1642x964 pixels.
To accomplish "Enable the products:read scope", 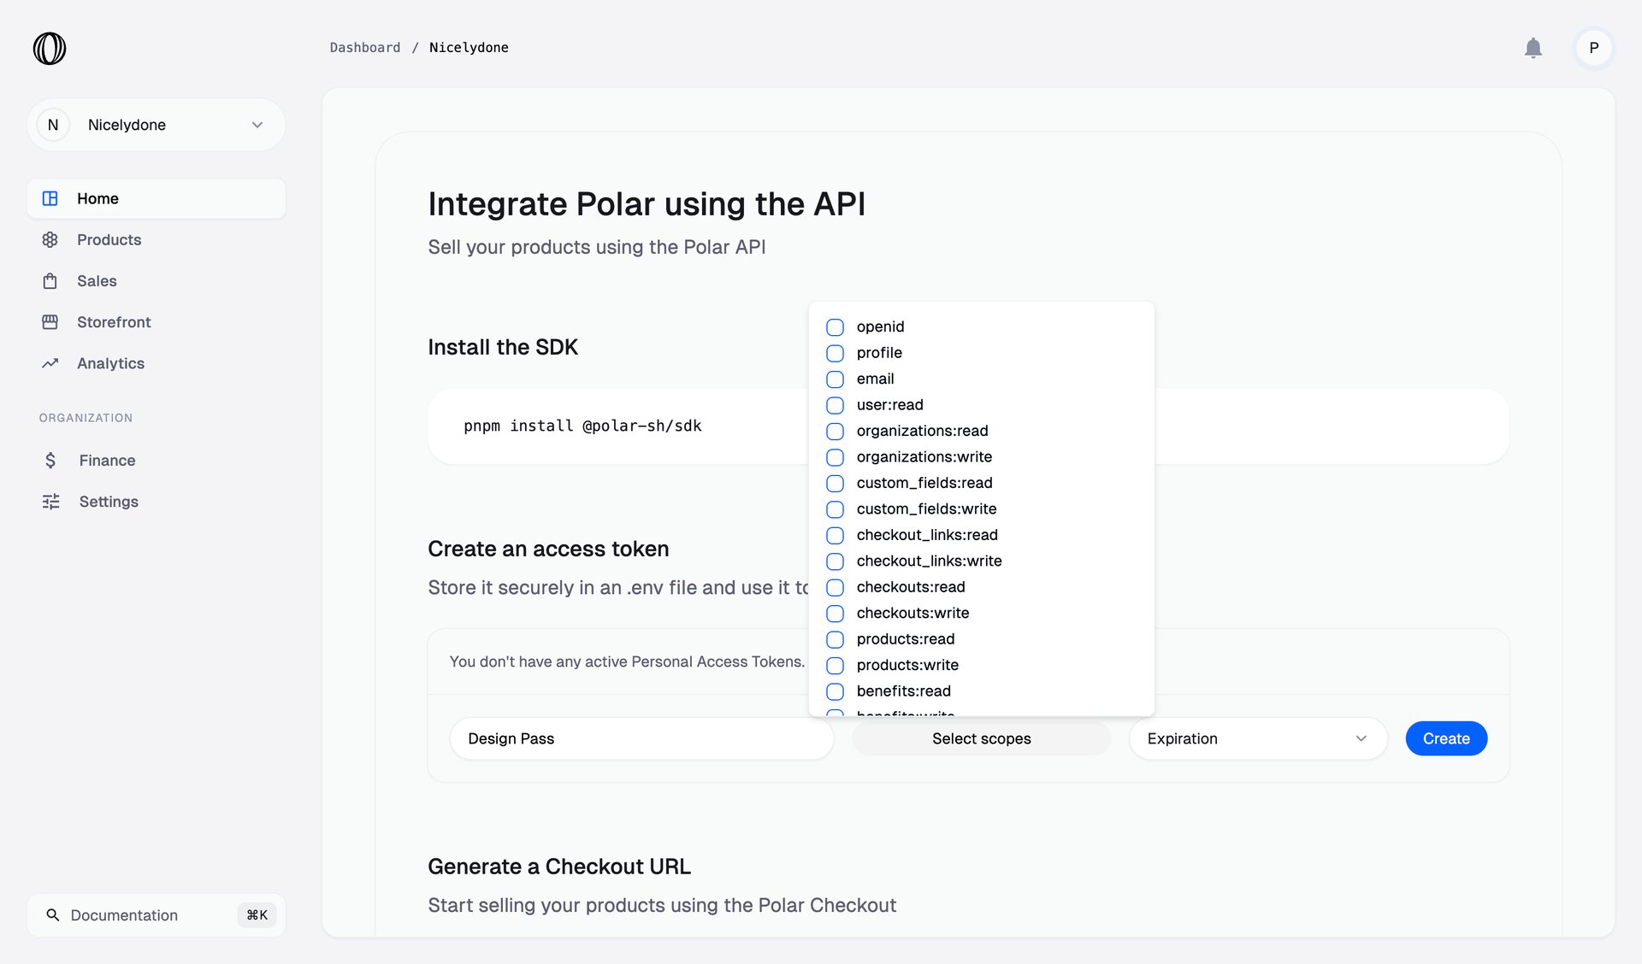I will tap(835, 639).
